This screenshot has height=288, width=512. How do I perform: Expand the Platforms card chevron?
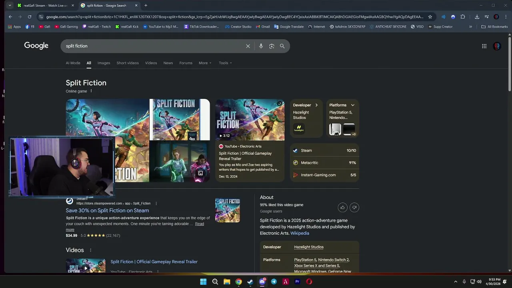(x=352, y=105)
